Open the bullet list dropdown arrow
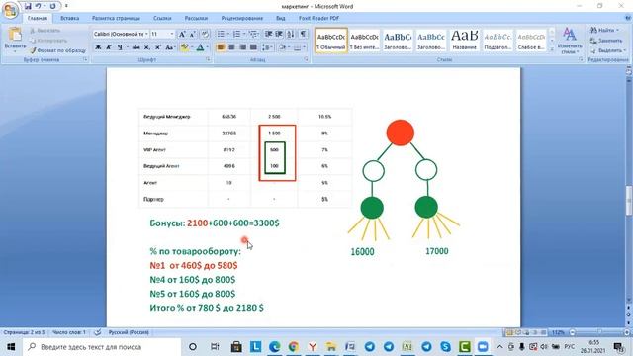Screen dimensions: 633x356 (x=228, y=34)
